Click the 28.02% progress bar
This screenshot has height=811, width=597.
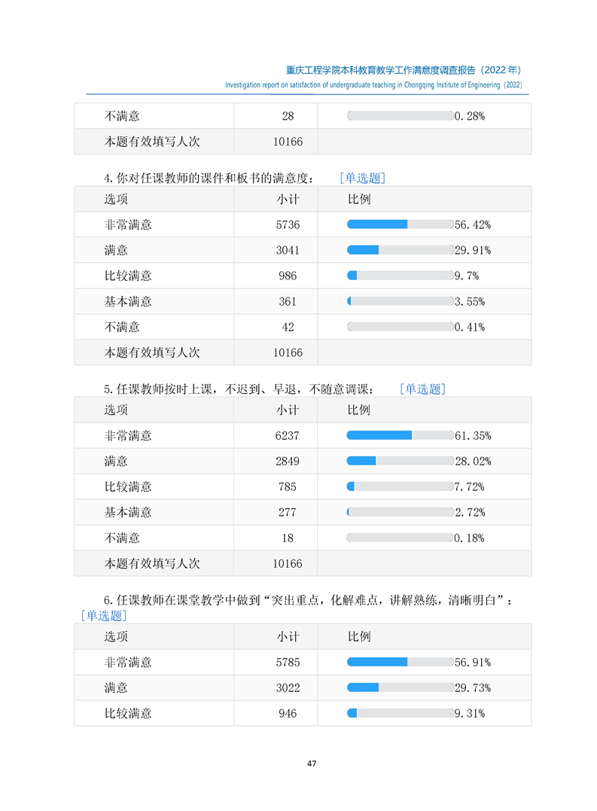coord(400,461)
